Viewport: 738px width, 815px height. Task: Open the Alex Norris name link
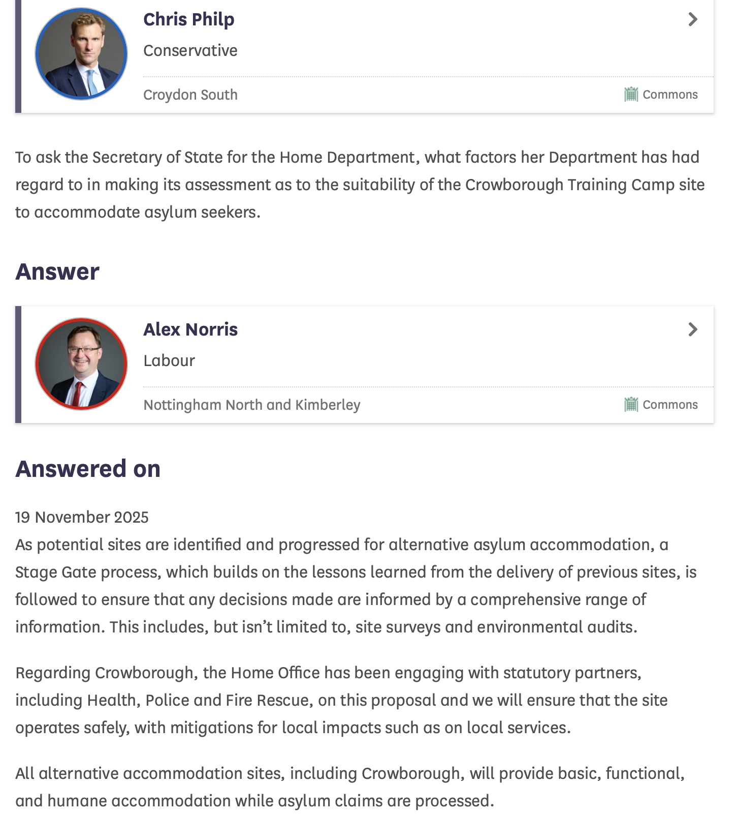[x=190, y=329]
